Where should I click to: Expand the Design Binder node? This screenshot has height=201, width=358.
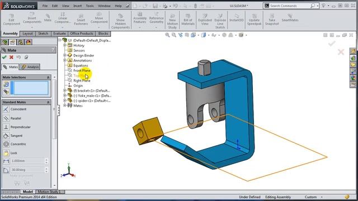click(65, 55)
